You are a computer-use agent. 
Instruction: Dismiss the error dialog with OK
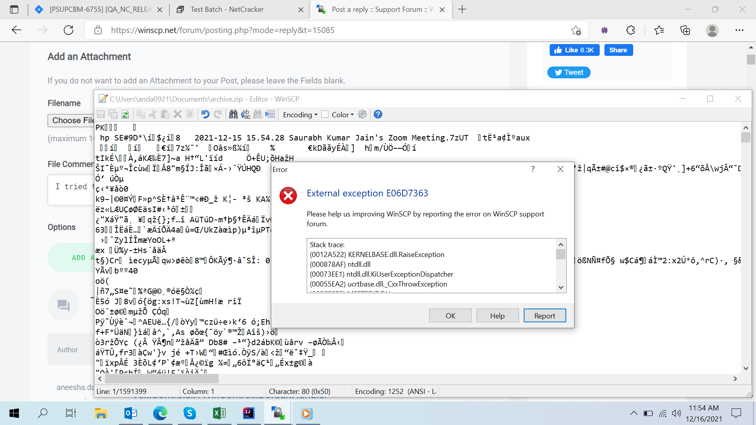pos(450,315)
